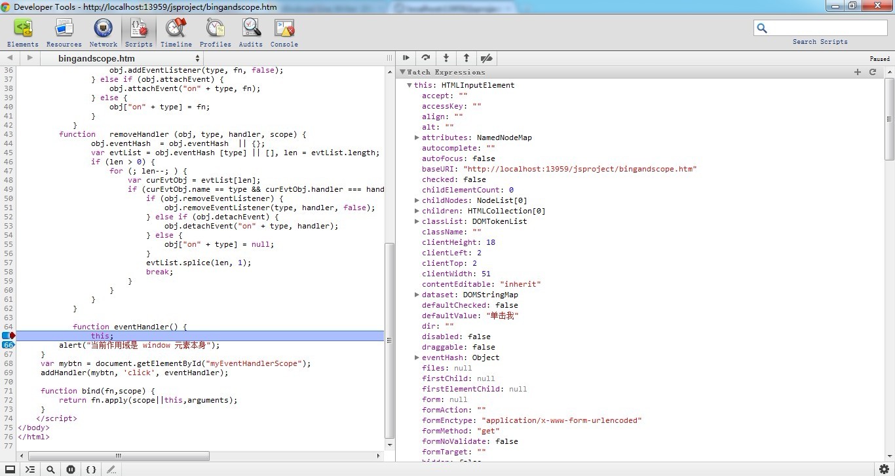Step into the next function call
Viewport: 895px width, 476px height.
pos(446,58)
